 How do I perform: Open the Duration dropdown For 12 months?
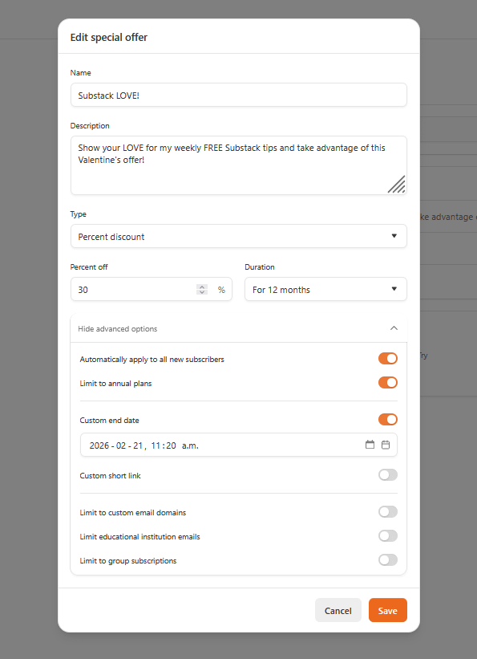pos(325,289)
